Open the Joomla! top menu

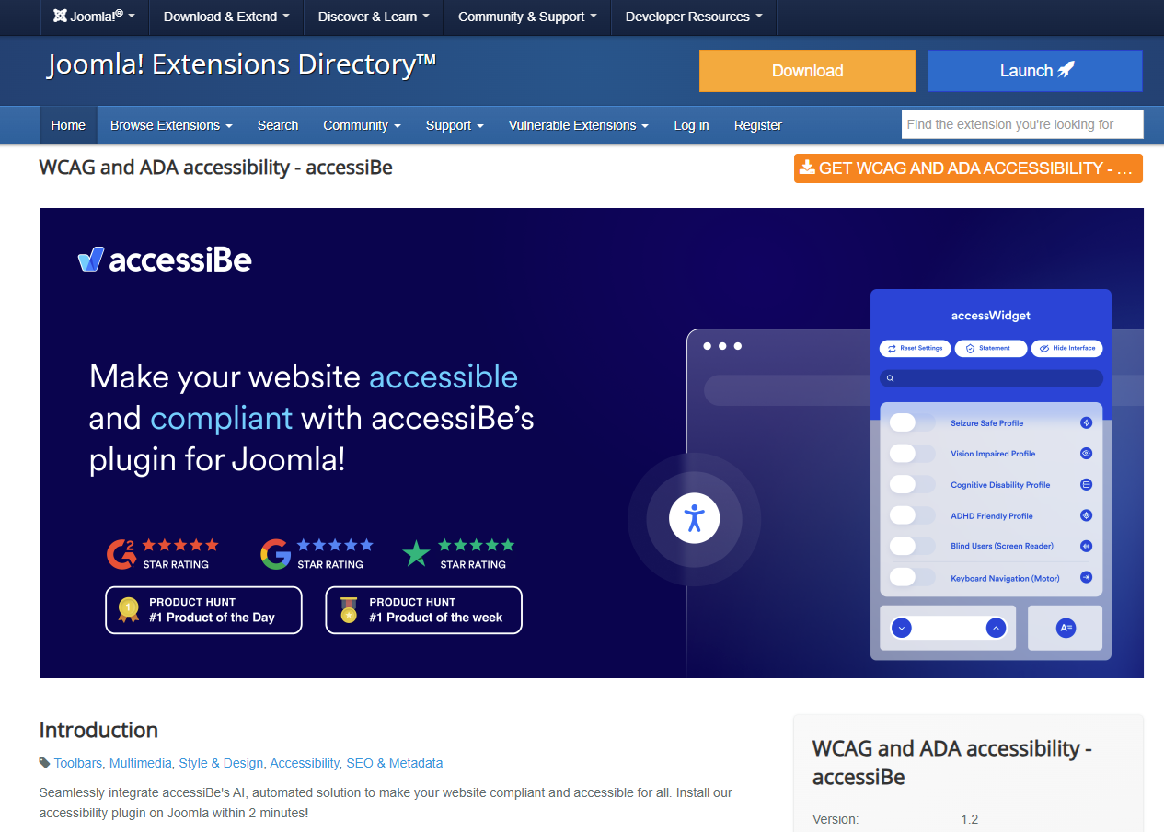(94, 17)
